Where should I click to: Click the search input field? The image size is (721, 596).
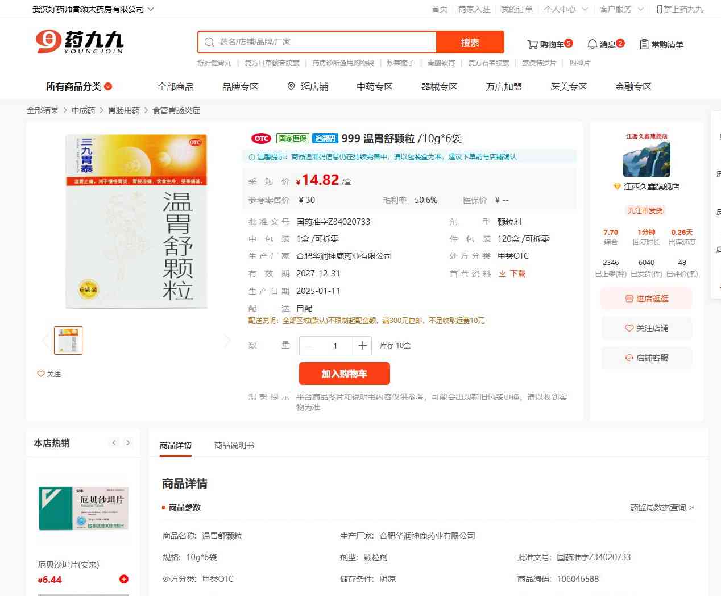pyautogui.click(x=324, y=42)
